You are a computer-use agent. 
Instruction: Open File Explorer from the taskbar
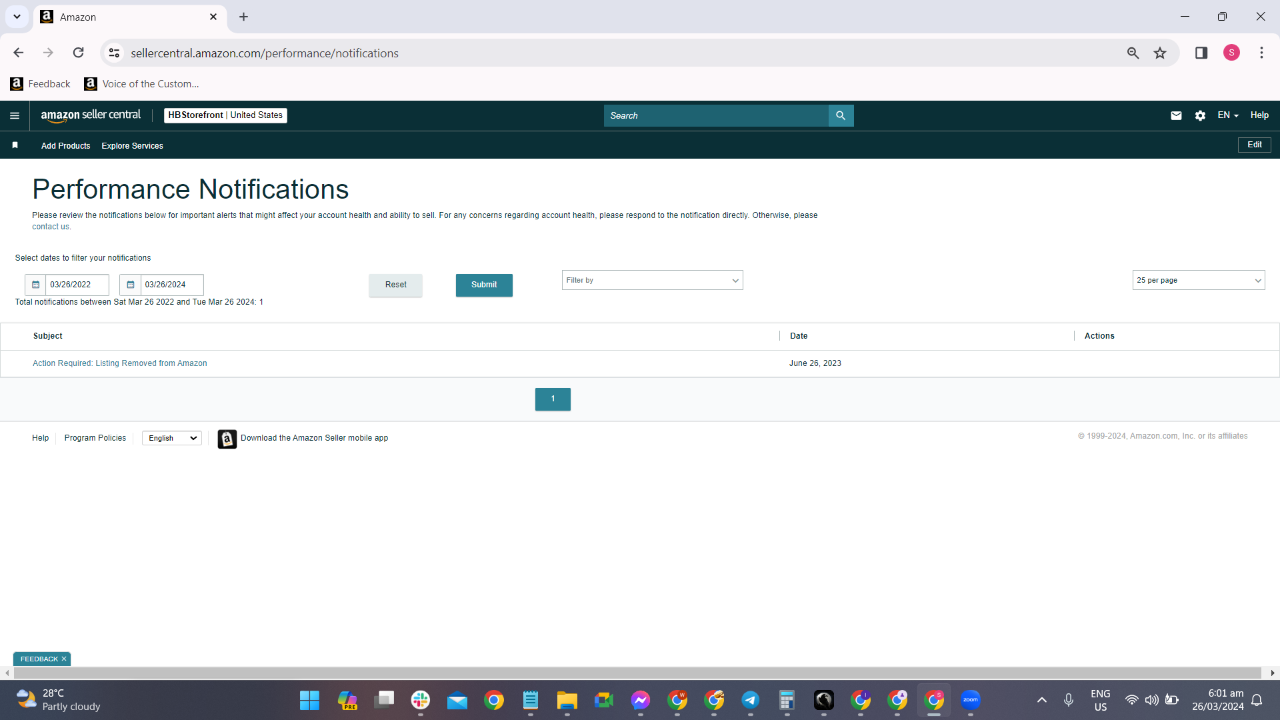point(567,700)
